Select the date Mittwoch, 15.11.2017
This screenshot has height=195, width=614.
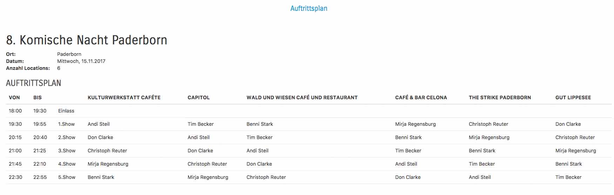tap(81, 61)
